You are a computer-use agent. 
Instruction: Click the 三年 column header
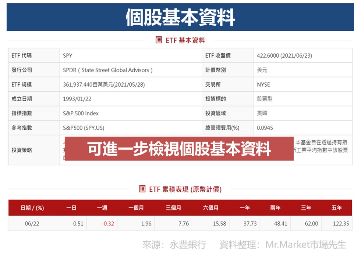coord(306,208)
